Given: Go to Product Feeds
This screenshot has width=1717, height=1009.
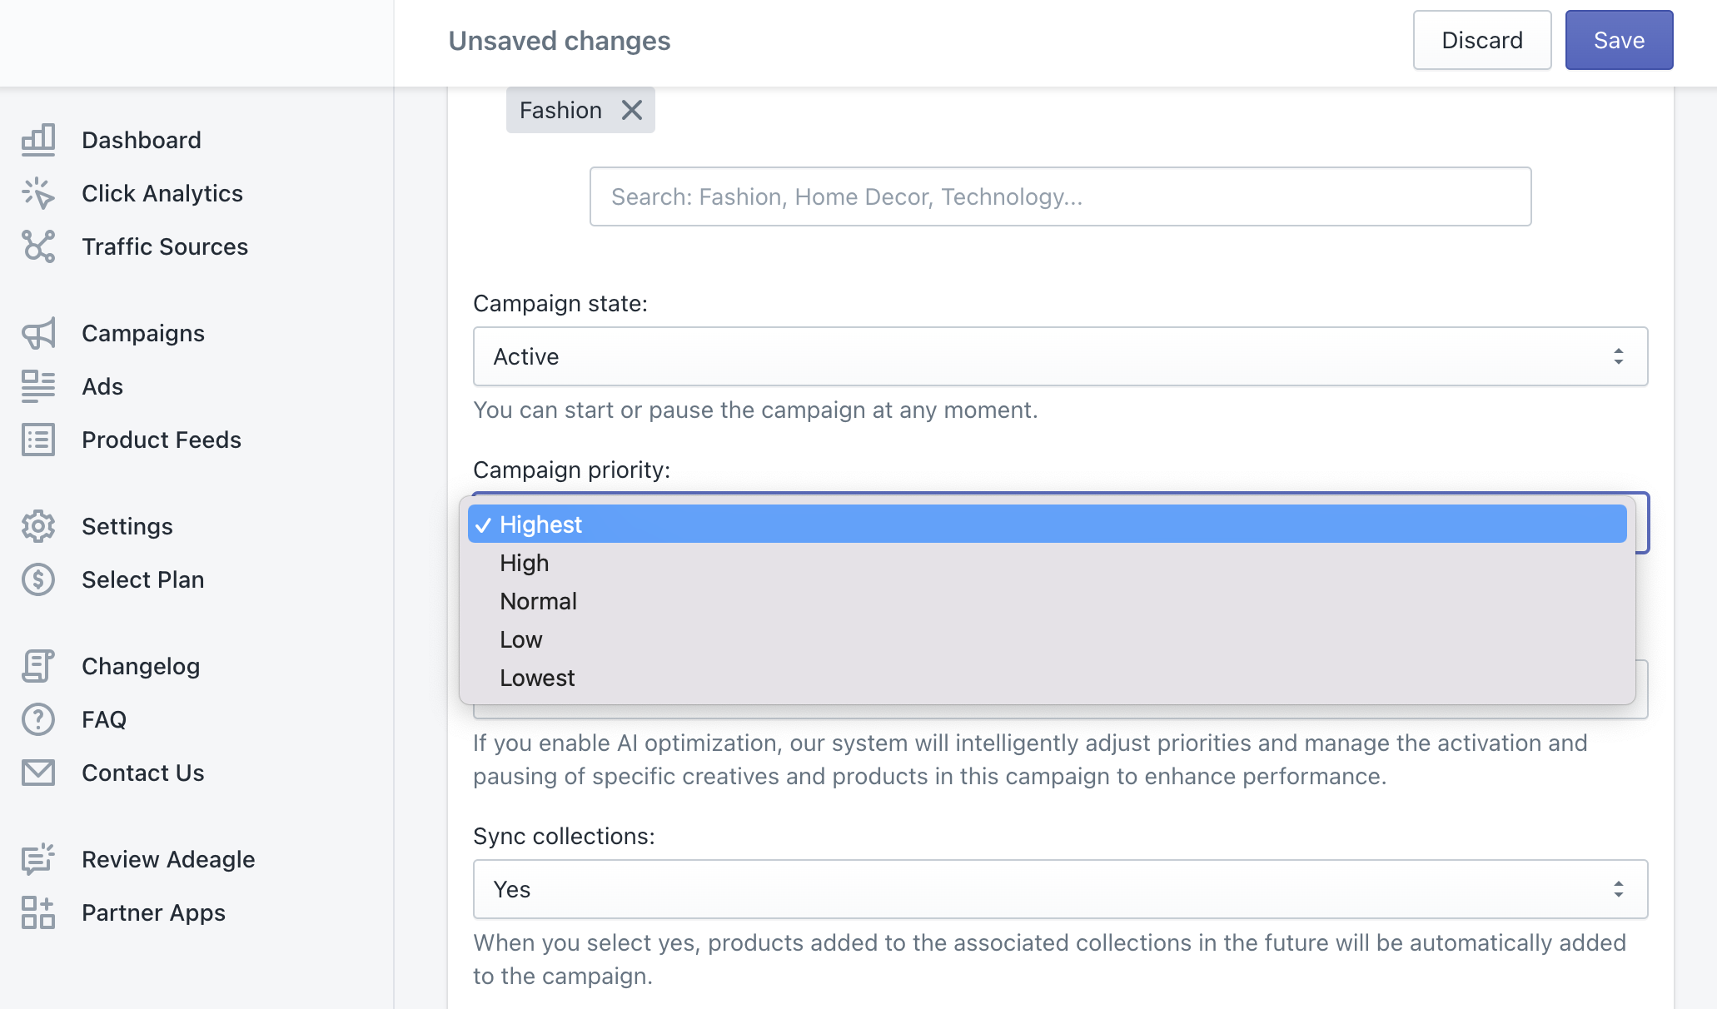Looking at the screenshot, I should pyautogui.click(x=162, y=440).
